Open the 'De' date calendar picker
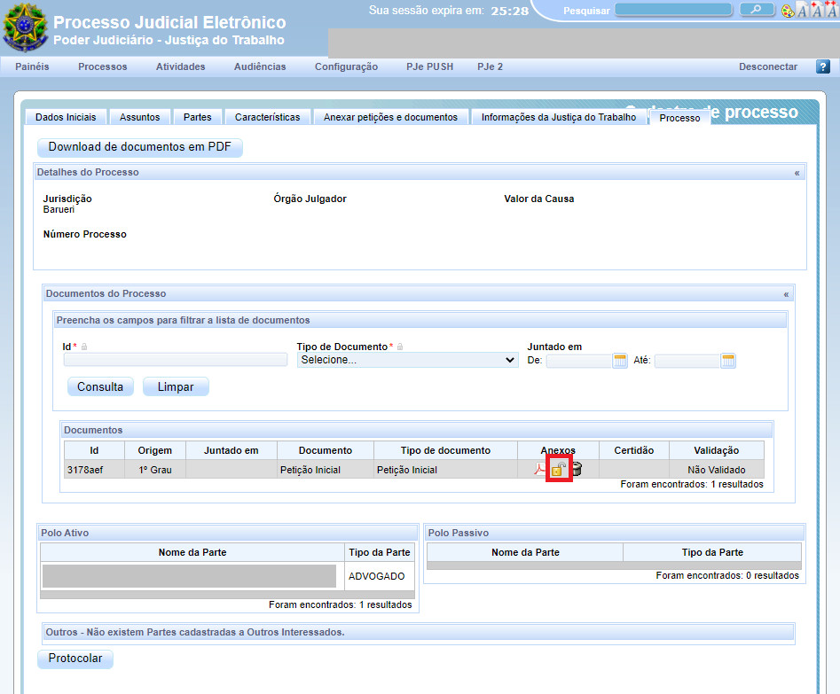Viewport: 840px width, 694px height. pos(620,361)
